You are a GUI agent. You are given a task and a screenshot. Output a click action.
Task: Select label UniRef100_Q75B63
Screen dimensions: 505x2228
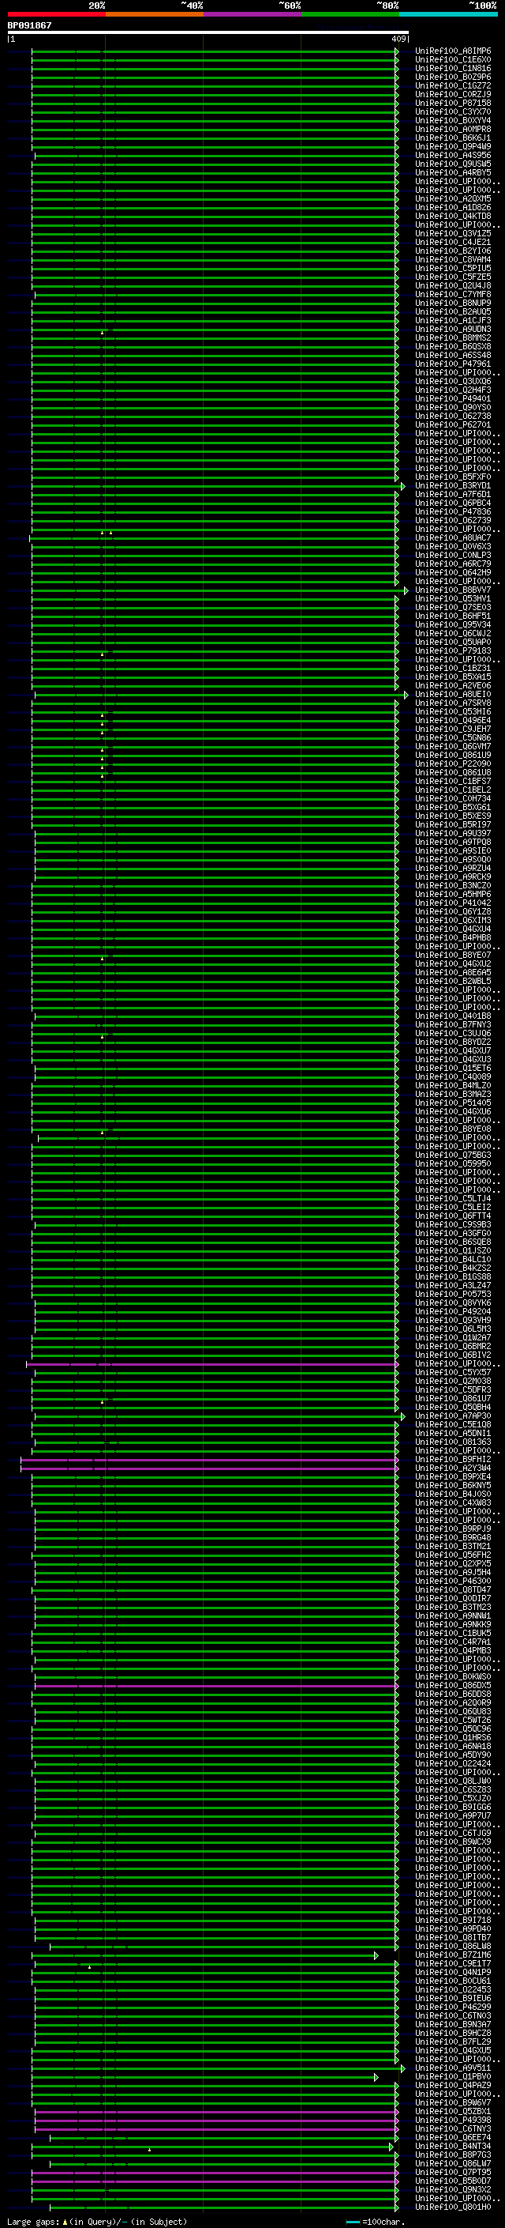(x=453, y=1155)
